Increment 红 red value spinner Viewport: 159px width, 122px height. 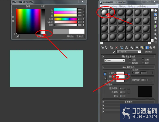tap(84, 9)
